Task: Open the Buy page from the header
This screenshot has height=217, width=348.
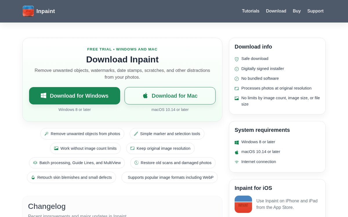Action: click(297, 11)
